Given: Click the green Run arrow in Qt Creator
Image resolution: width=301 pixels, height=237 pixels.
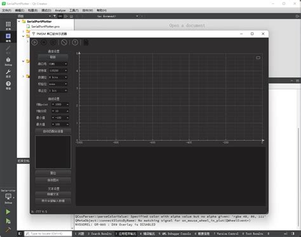Looking at the screenshot, I should 8,212.
